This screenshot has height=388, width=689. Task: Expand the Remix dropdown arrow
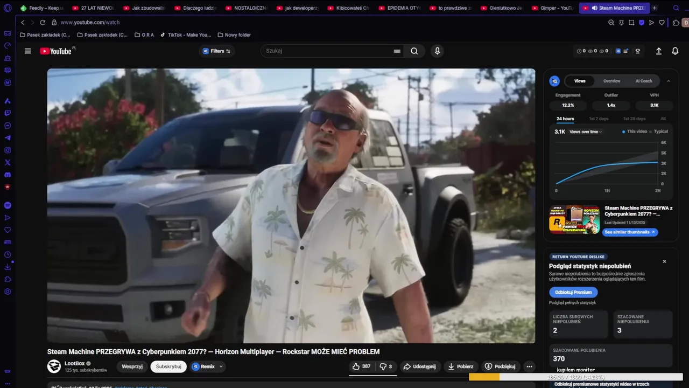221,366
